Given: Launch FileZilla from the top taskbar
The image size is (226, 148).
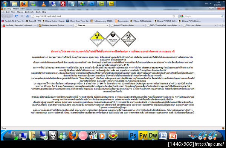Looking at the screenshot, I should (x=63, y=4).
